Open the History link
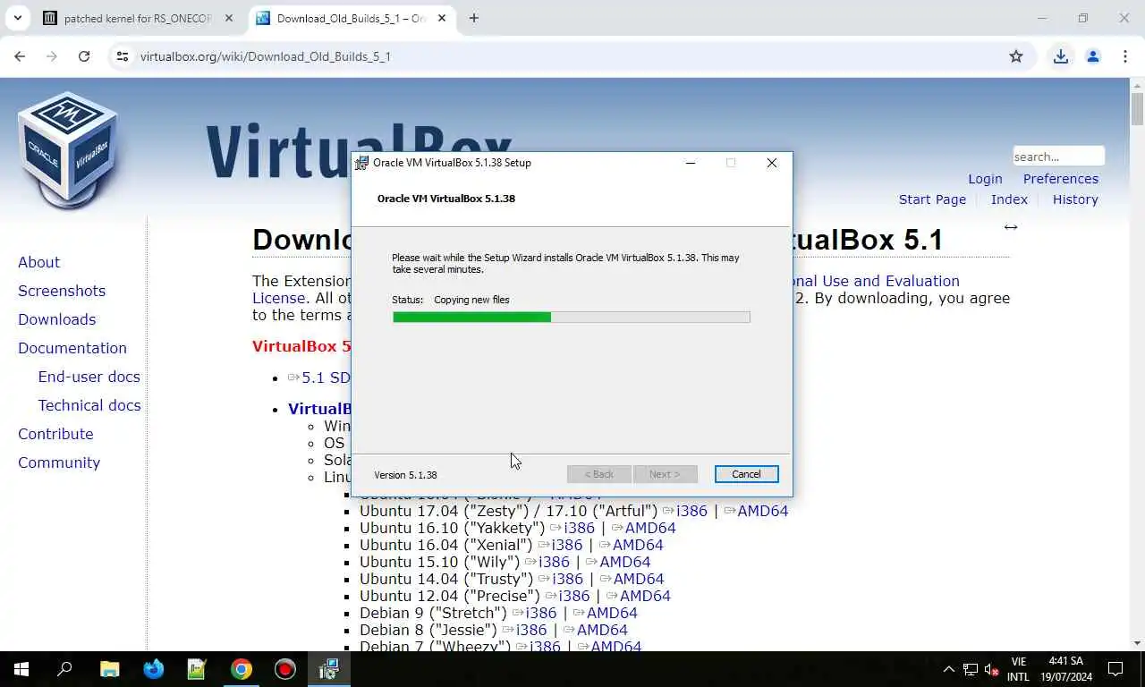Viewport: 1145px width, 687px height. click(1075, 199)
